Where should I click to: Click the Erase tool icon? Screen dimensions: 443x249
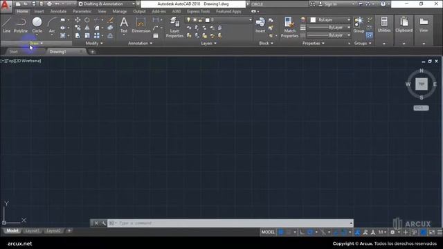[x=111, y=20]
